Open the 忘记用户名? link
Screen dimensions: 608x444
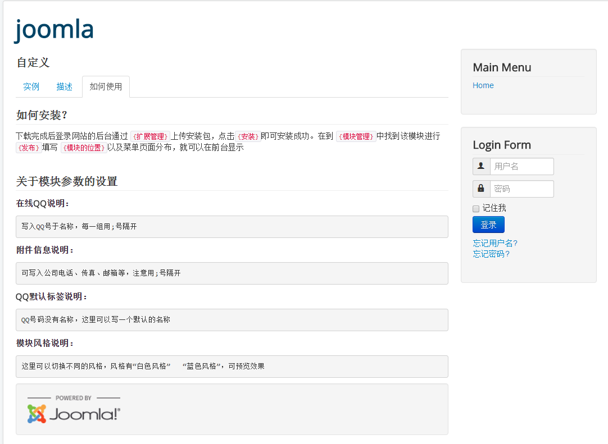(495, 243)
